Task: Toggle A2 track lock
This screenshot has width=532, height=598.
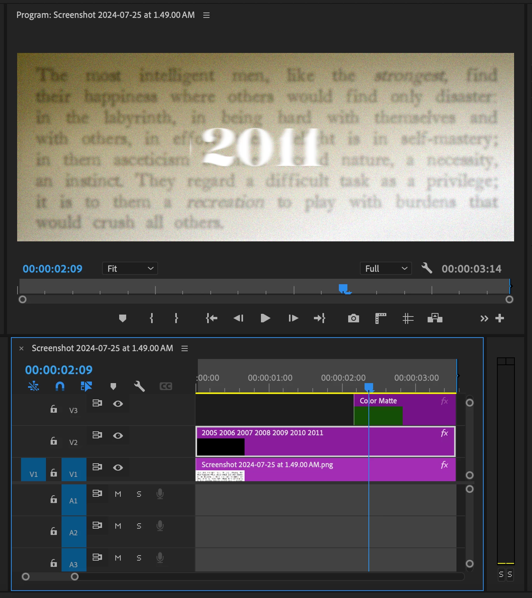Action: coord(54,531)
